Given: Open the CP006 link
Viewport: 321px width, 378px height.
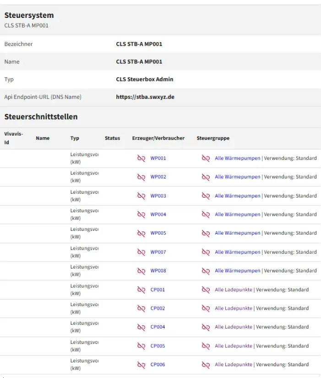Looking at the screenshot, I should (158, 364).
